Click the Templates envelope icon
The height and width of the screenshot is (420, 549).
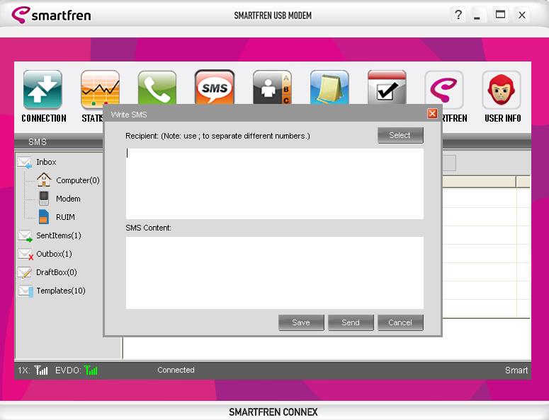click(x=26, y=291)
